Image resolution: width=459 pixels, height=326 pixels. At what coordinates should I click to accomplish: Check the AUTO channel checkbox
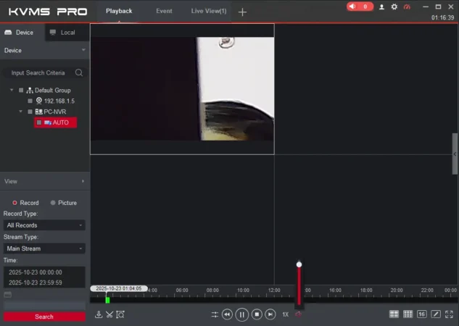pos(39,122)
